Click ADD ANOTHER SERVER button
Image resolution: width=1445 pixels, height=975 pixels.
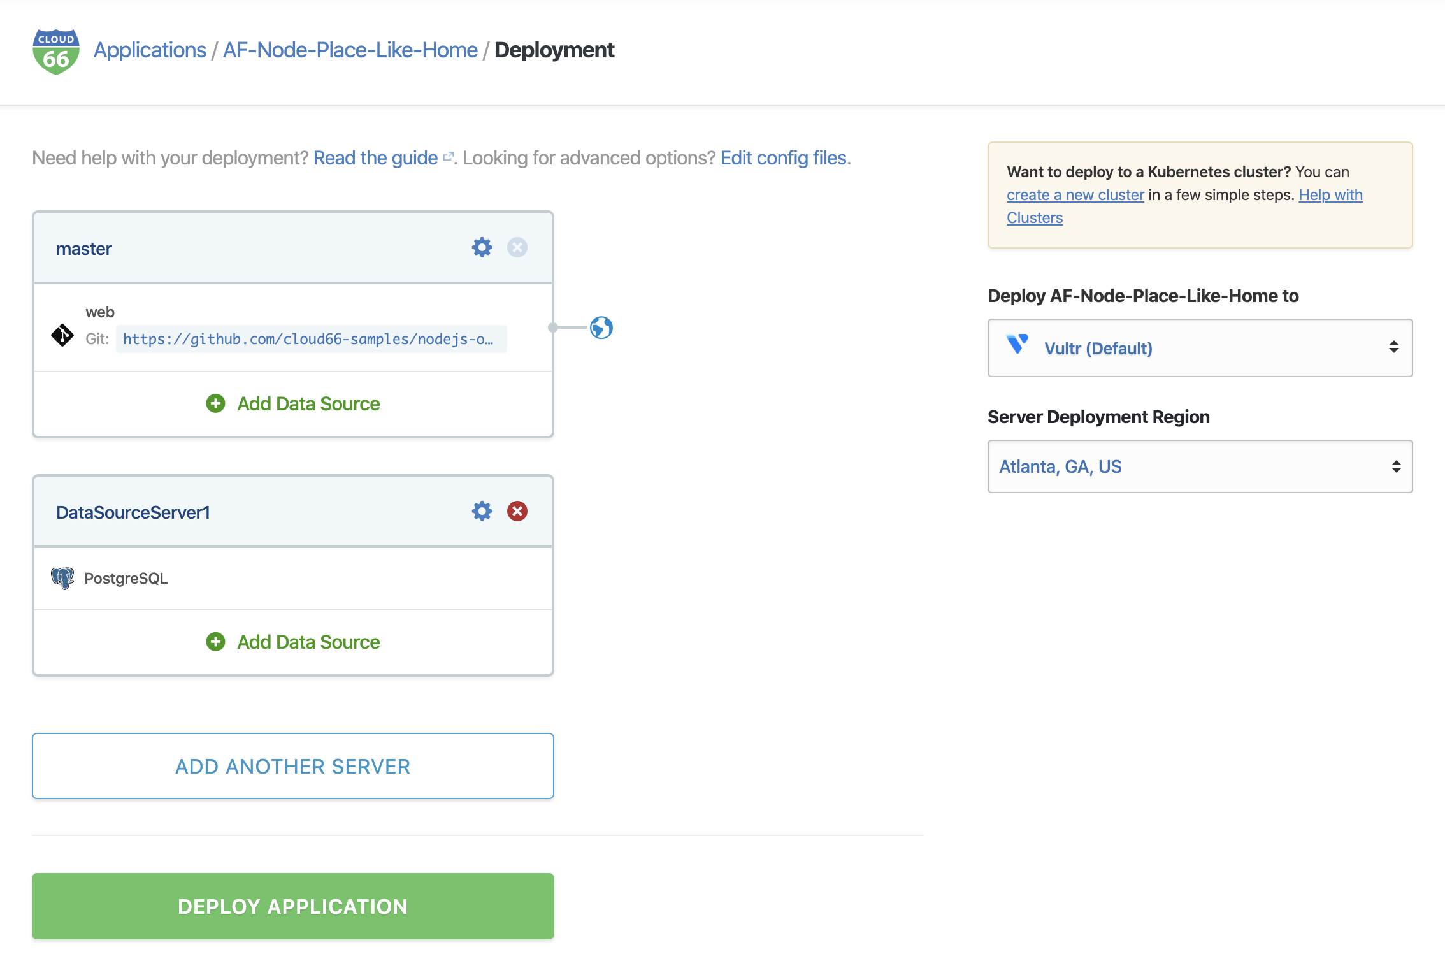pos(292,765)
